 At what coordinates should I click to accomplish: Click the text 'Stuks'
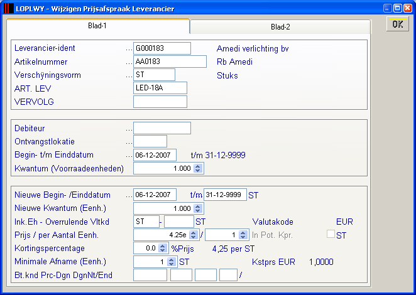(x=227, y=75)
